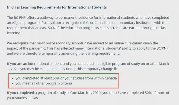
Task: Click the words 'your studies in-class.'
Action: 24,98
